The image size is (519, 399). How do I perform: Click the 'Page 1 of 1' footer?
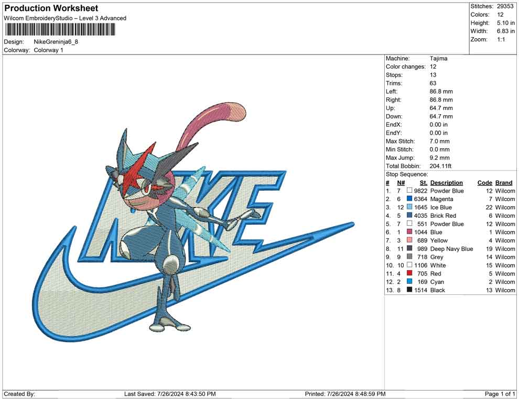pos(500,394)
